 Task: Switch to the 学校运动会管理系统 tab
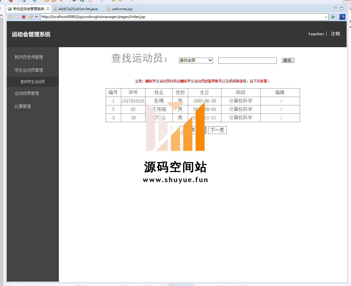point(28,9)
